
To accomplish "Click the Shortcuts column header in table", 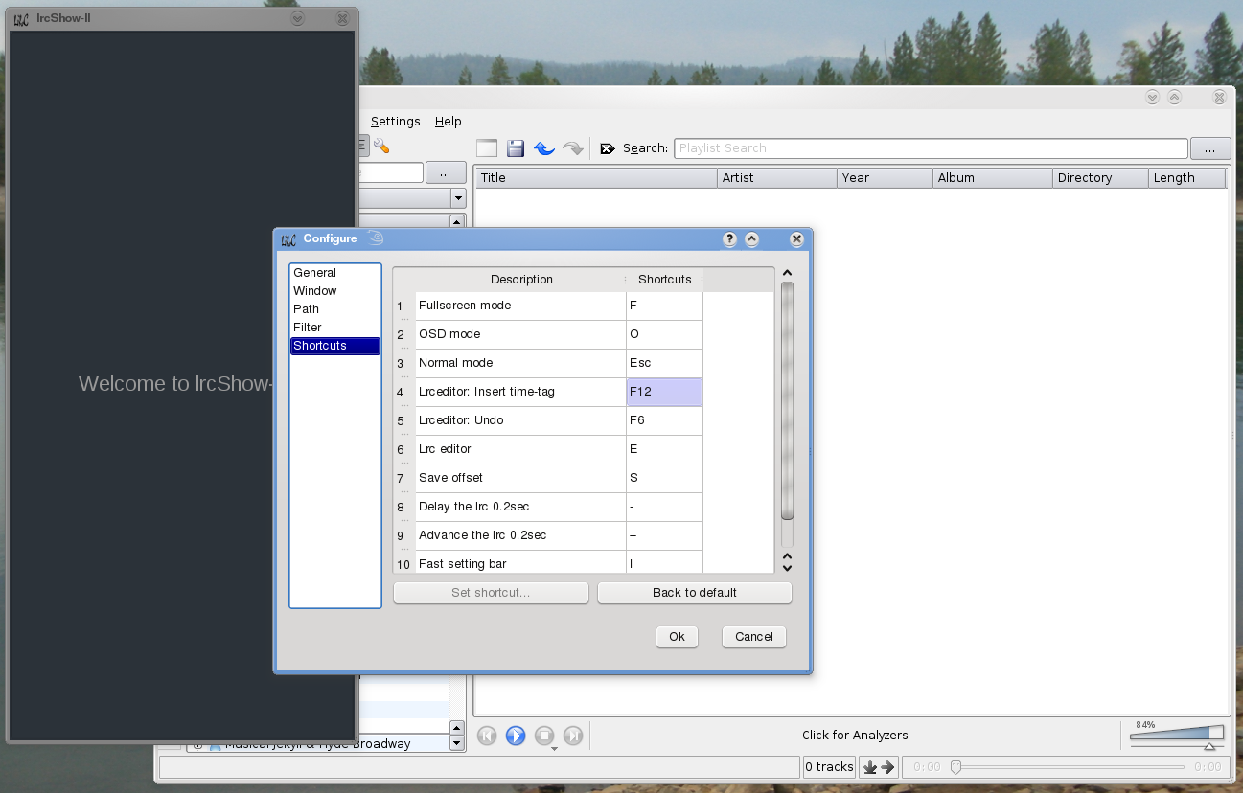I will point(665,280).
